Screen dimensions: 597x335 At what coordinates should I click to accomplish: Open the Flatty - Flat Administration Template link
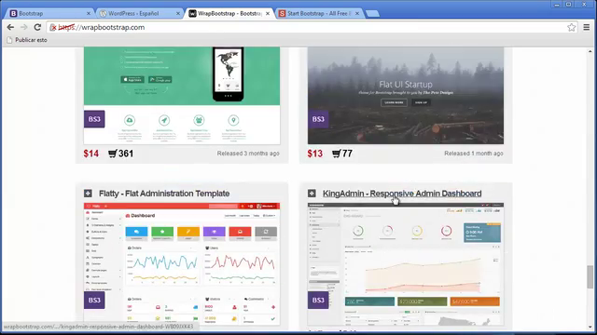[164, 194]
